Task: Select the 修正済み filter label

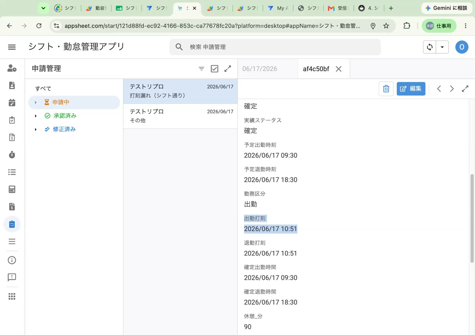Action: (x=64, y=129)
